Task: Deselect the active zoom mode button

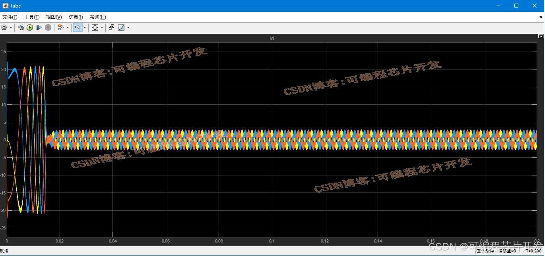Action: 78,27
